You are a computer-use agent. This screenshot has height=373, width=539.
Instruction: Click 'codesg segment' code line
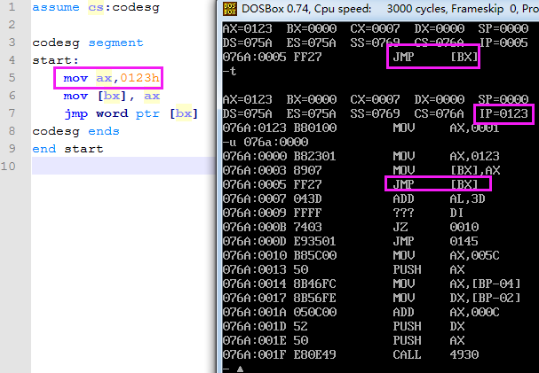click(88, 43)
